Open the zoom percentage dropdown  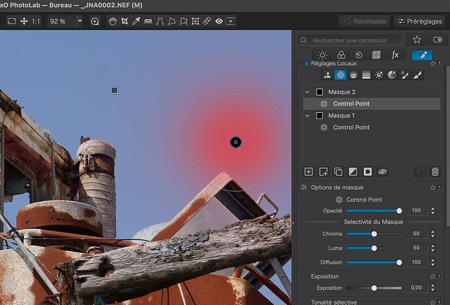pos(80,21)
